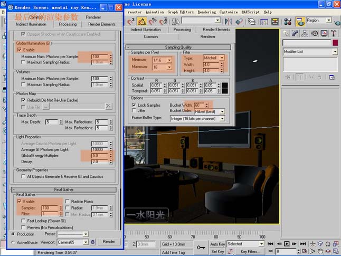Switch to Render Elements tab in Render Scene dialog
This screenshot has width=341, height=256.
pos(102,24)
